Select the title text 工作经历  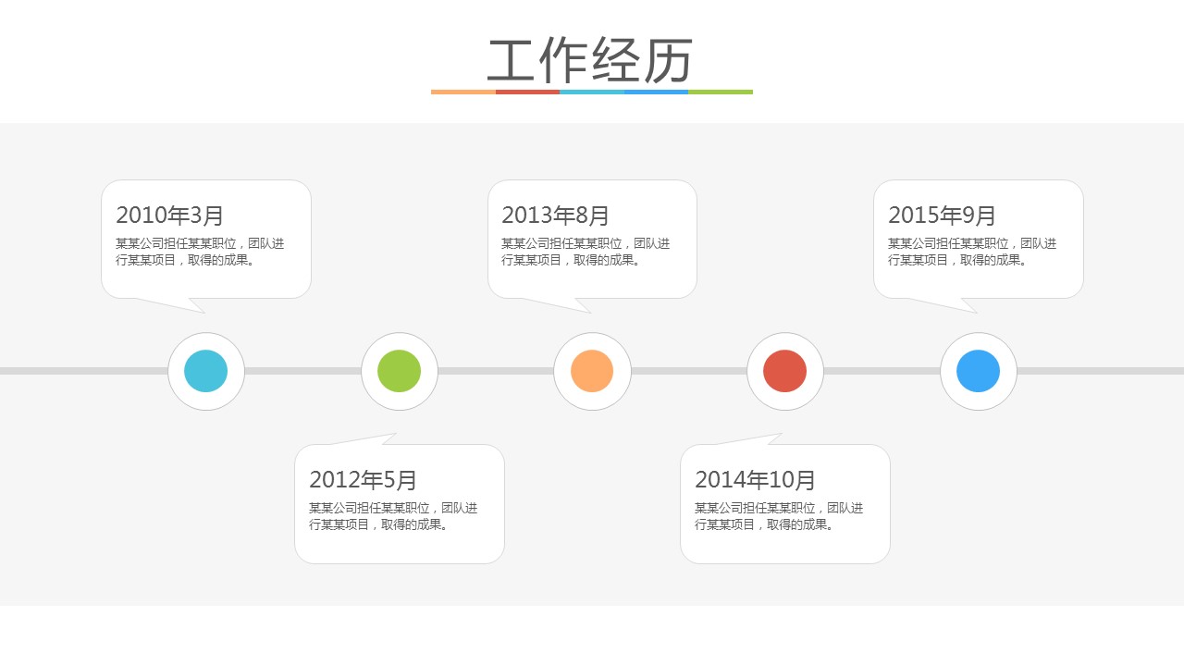pos(591,61)
